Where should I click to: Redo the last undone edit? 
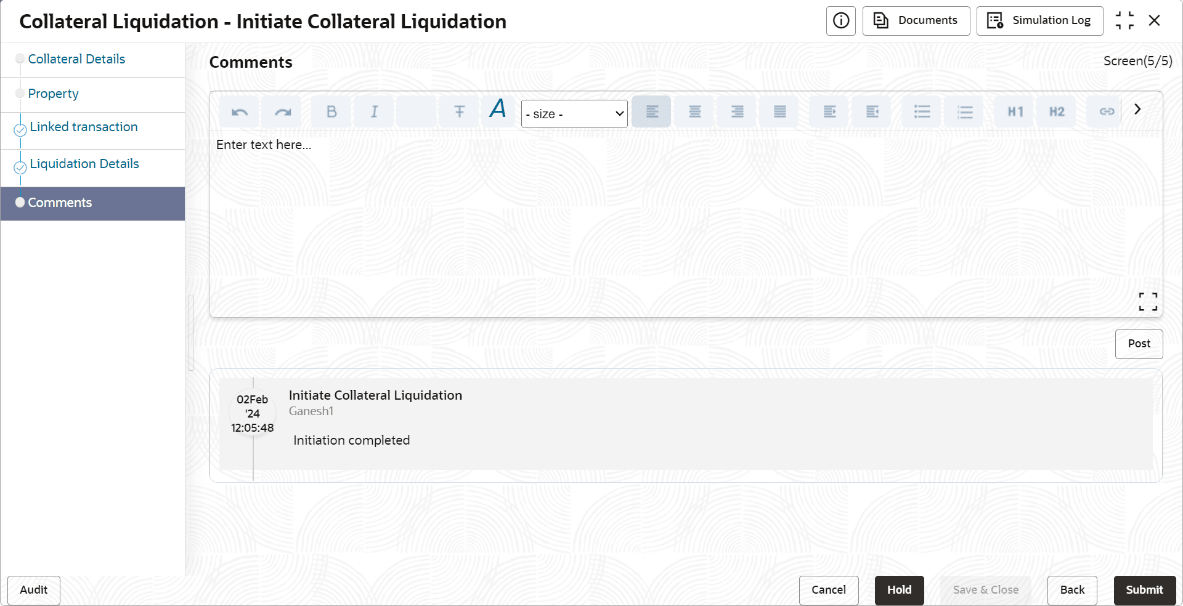tap(282, 112)
